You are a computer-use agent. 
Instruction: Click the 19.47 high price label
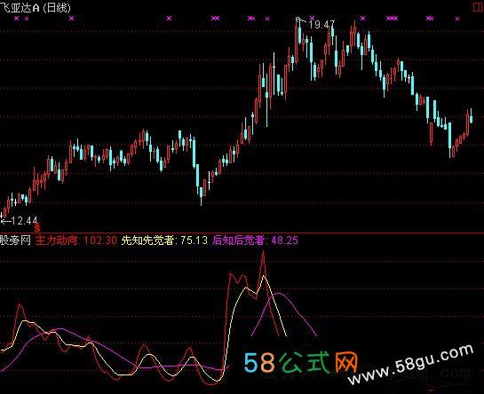(x=321, y=24)
